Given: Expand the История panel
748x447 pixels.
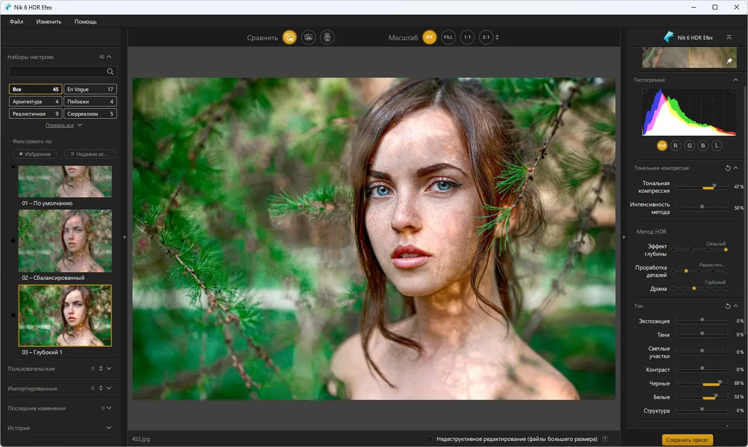Looking at the screenshot, I should (109, 428).
